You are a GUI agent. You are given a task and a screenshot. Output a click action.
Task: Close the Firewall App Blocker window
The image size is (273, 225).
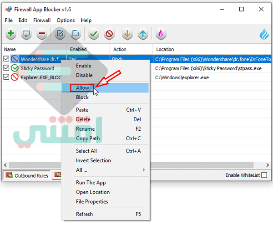pos(261,9)
